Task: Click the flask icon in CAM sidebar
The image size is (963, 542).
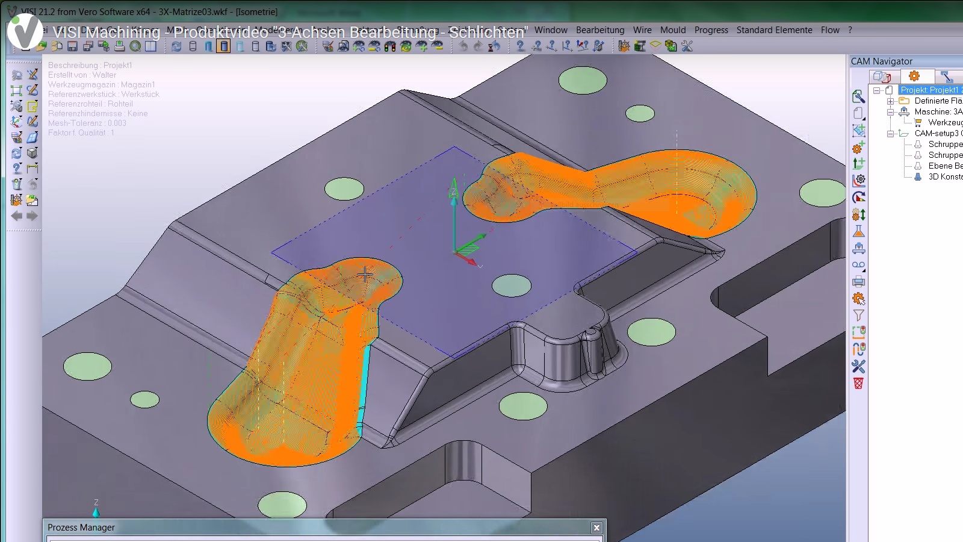Action: coord(859,231)
